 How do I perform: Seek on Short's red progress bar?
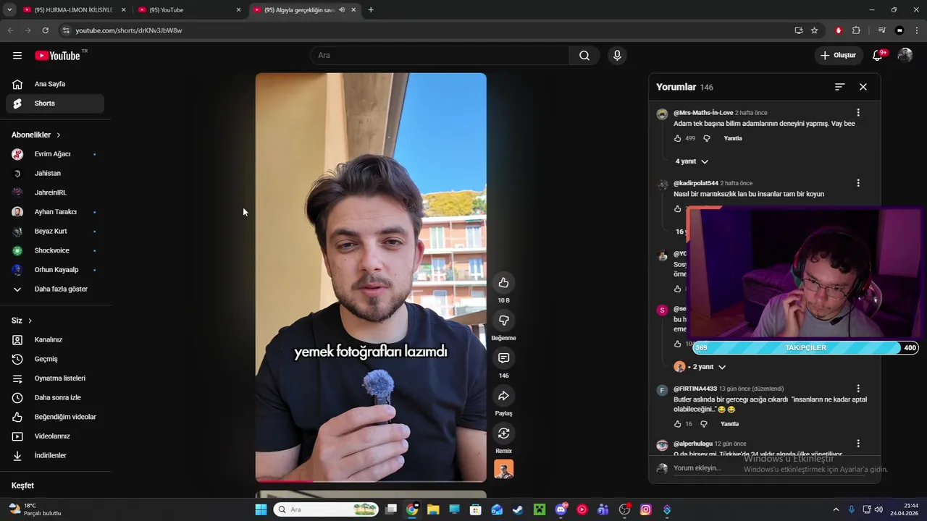coord(371,480)
